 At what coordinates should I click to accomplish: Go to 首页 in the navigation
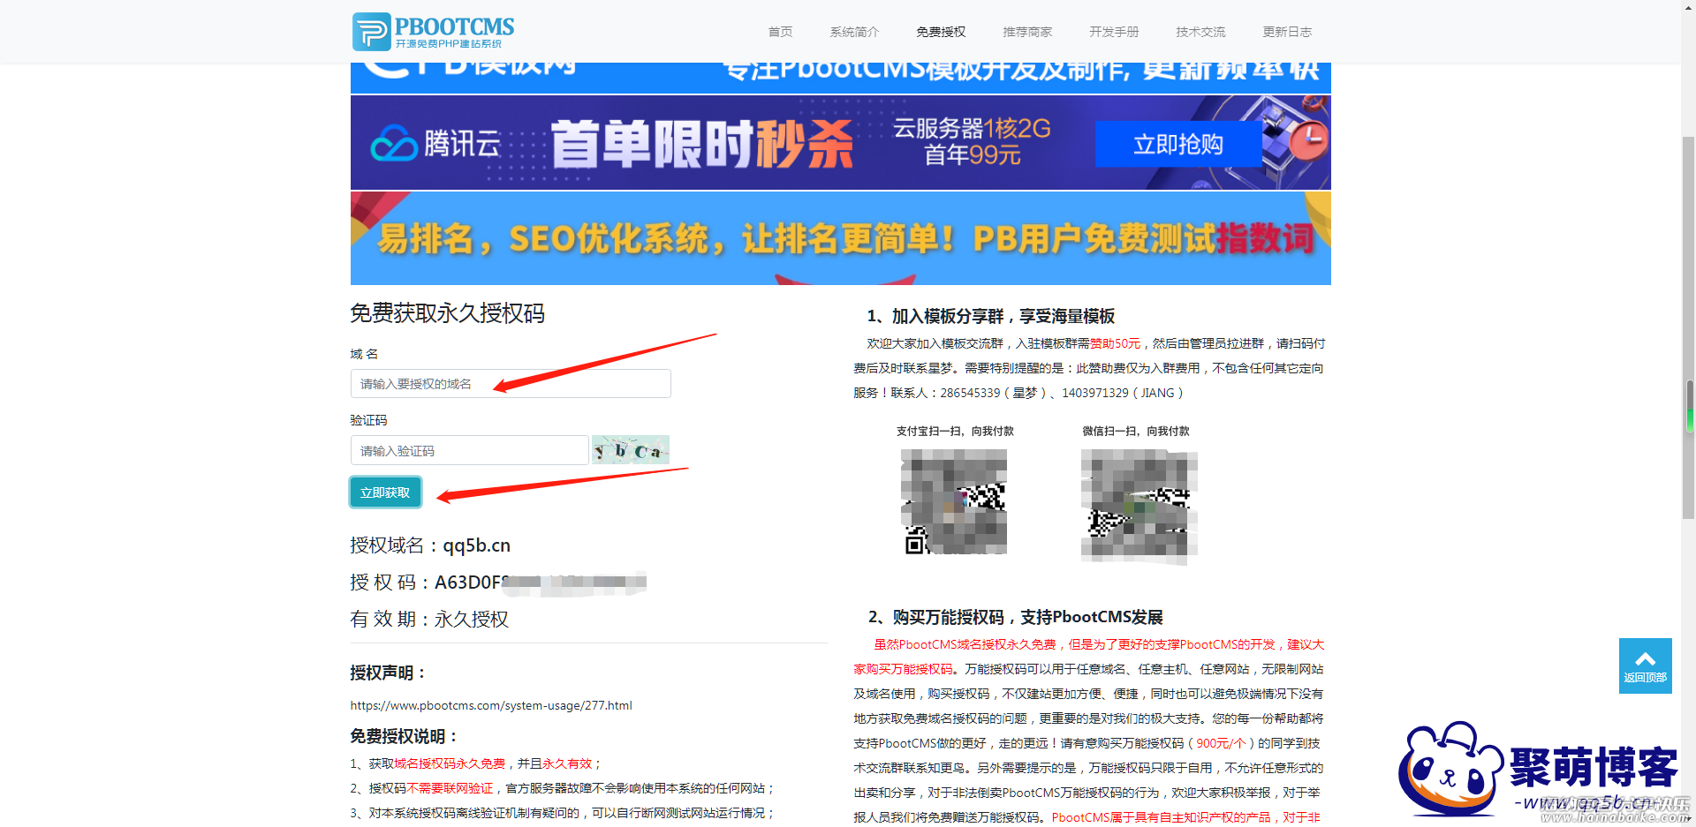coord(780,32)
